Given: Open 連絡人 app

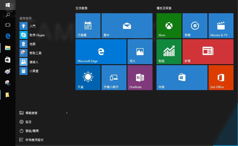Looking at the screenshot, I should point(43,62).
